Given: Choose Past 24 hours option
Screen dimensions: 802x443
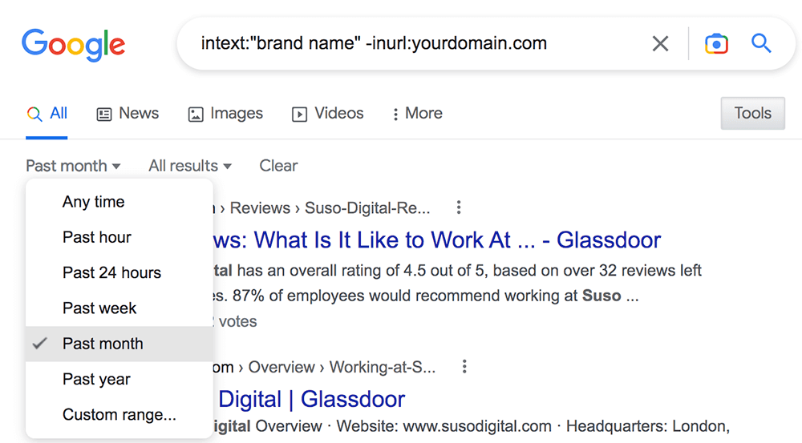Looking at the screenshot, I should click(119, 273).
